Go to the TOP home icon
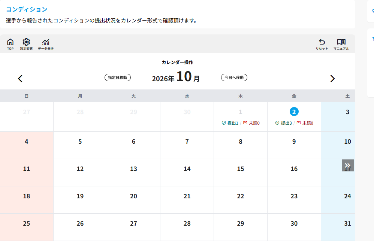 coord(10,44)
